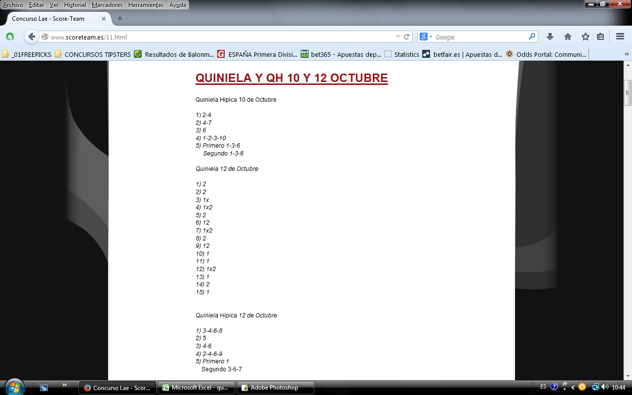Open search engine selector dropdown

point(426,37)
